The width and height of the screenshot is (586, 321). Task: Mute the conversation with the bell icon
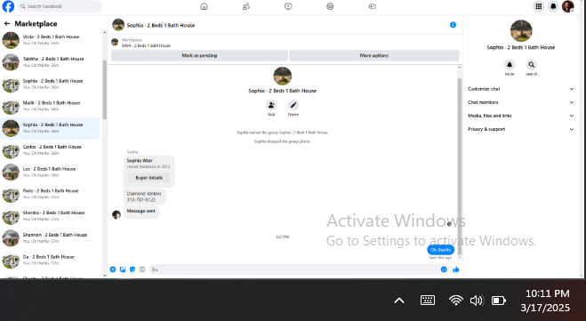[x=510, y=65]
